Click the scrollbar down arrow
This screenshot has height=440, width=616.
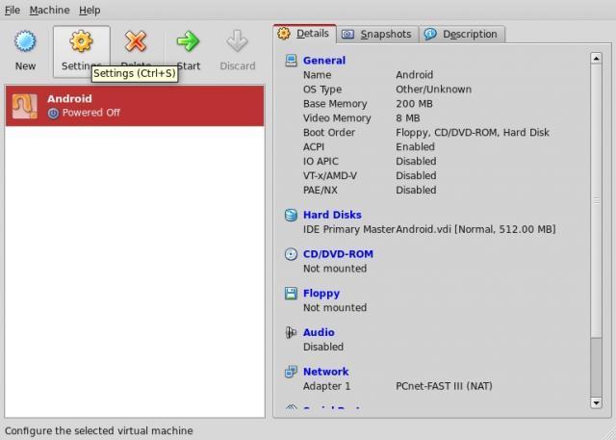(596, 402)
